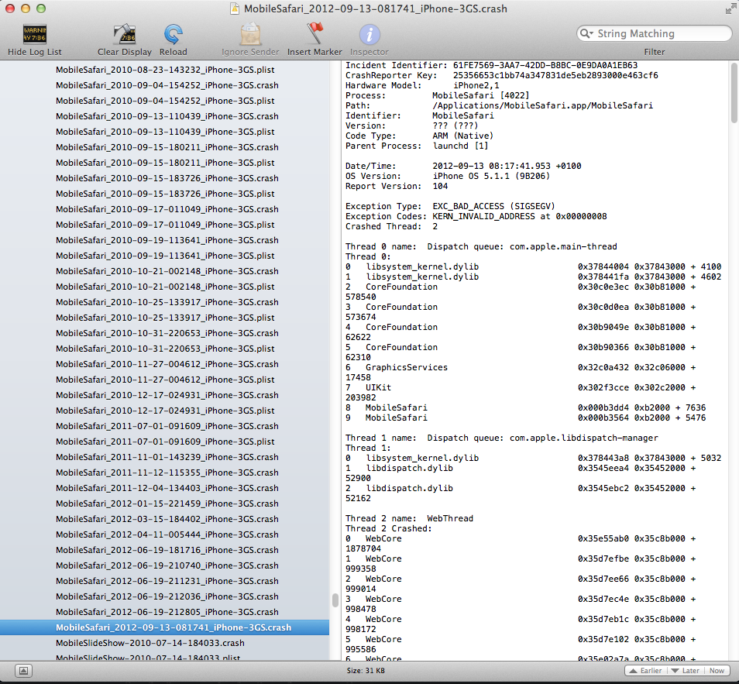
Task: Select MobileSafari_2012-06-19-212805_iPhone-3GS.crash
Action: click(x=167, y=613)
